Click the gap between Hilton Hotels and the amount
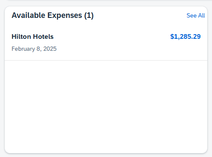This screenshot has height=157, width=212. (x=112, y=37)
